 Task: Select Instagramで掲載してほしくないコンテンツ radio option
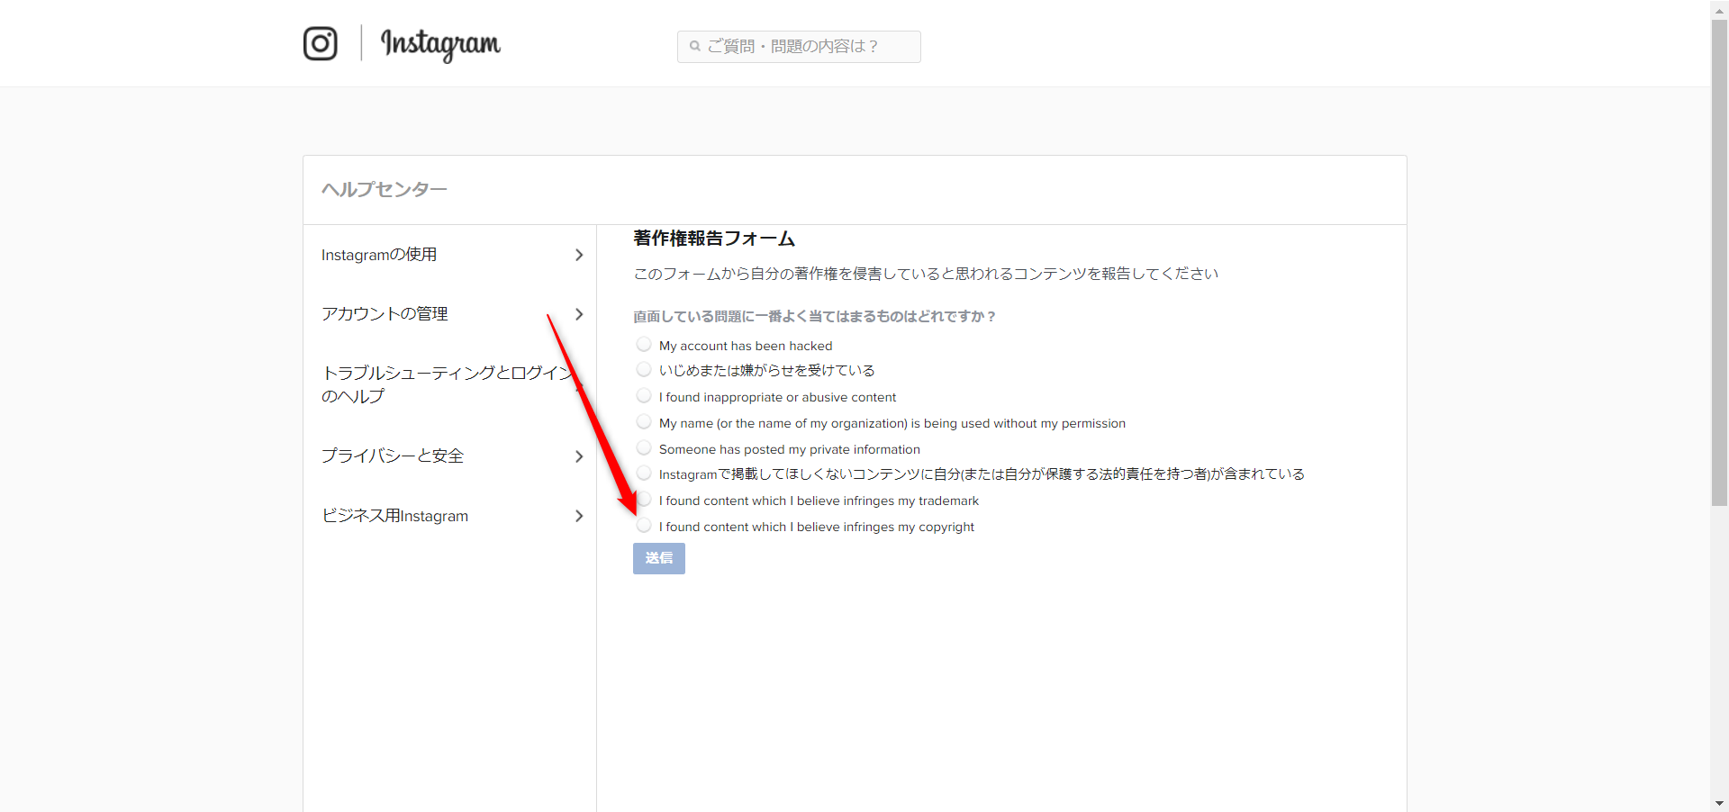click(x=644, y=473)
